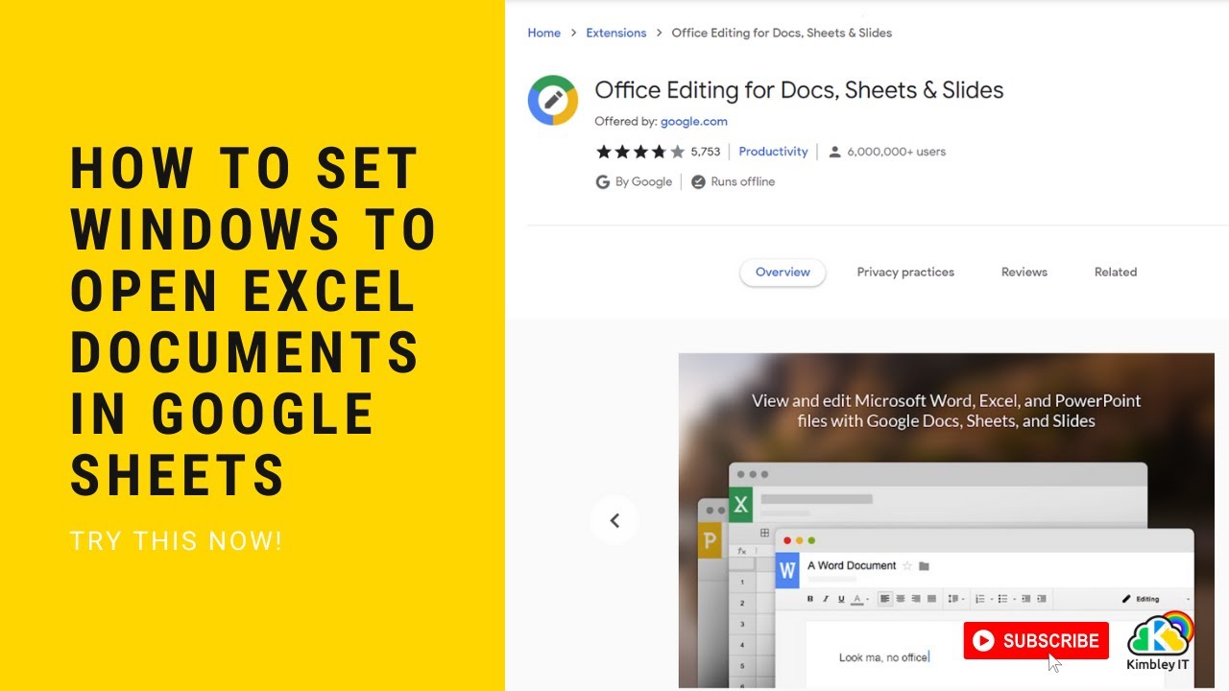Image resolution: width=1229 pixels, height=691 pixels.
Task: Click the green Excel 'X' spreadsheet icon
Action: pos(740,505)
